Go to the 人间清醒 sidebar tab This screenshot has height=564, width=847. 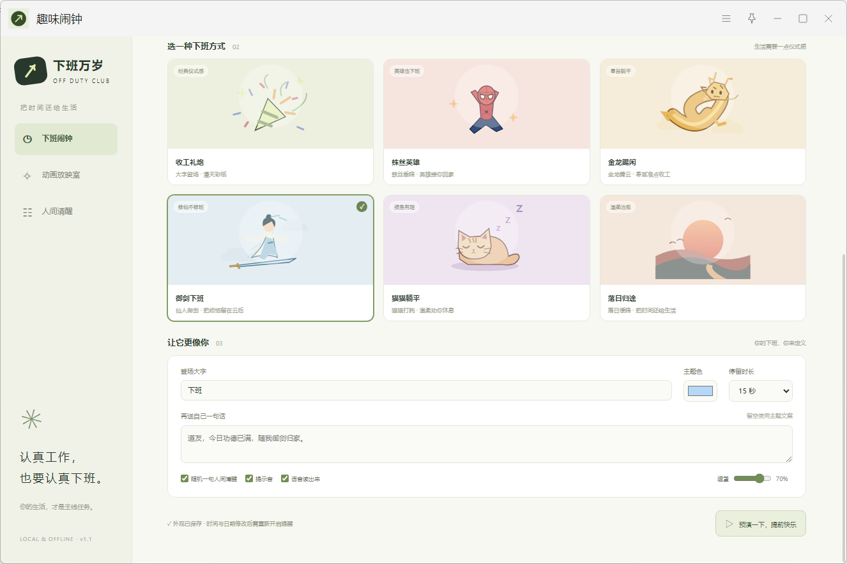tap(66, 212)
